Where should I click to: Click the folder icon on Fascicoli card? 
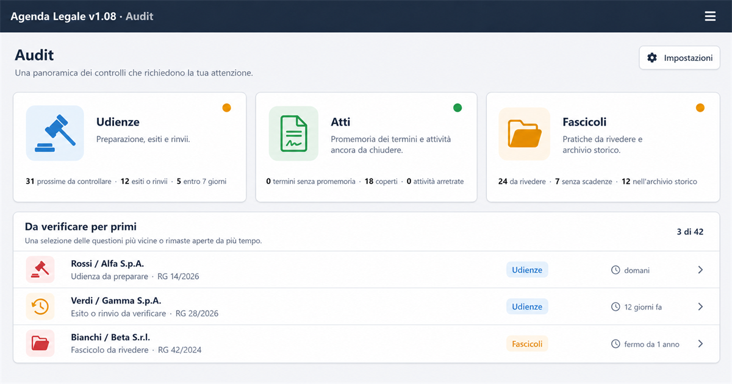point(525,133)
